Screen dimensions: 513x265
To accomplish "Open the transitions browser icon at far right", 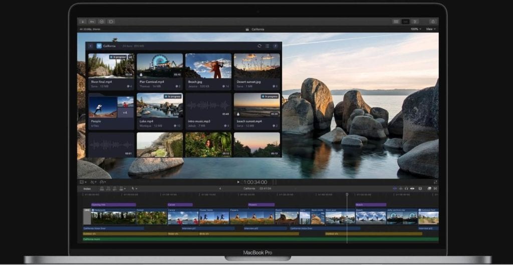I will click(435, 189).
